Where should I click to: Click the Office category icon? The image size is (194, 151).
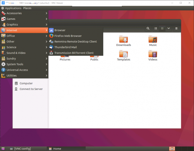click(x=3, y=36)
